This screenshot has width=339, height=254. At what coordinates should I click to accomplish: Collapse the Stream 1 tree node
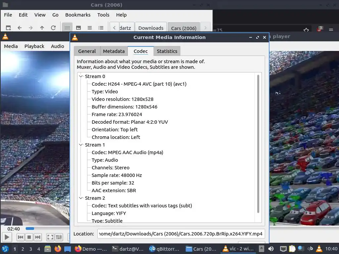[x=81, y=145]
